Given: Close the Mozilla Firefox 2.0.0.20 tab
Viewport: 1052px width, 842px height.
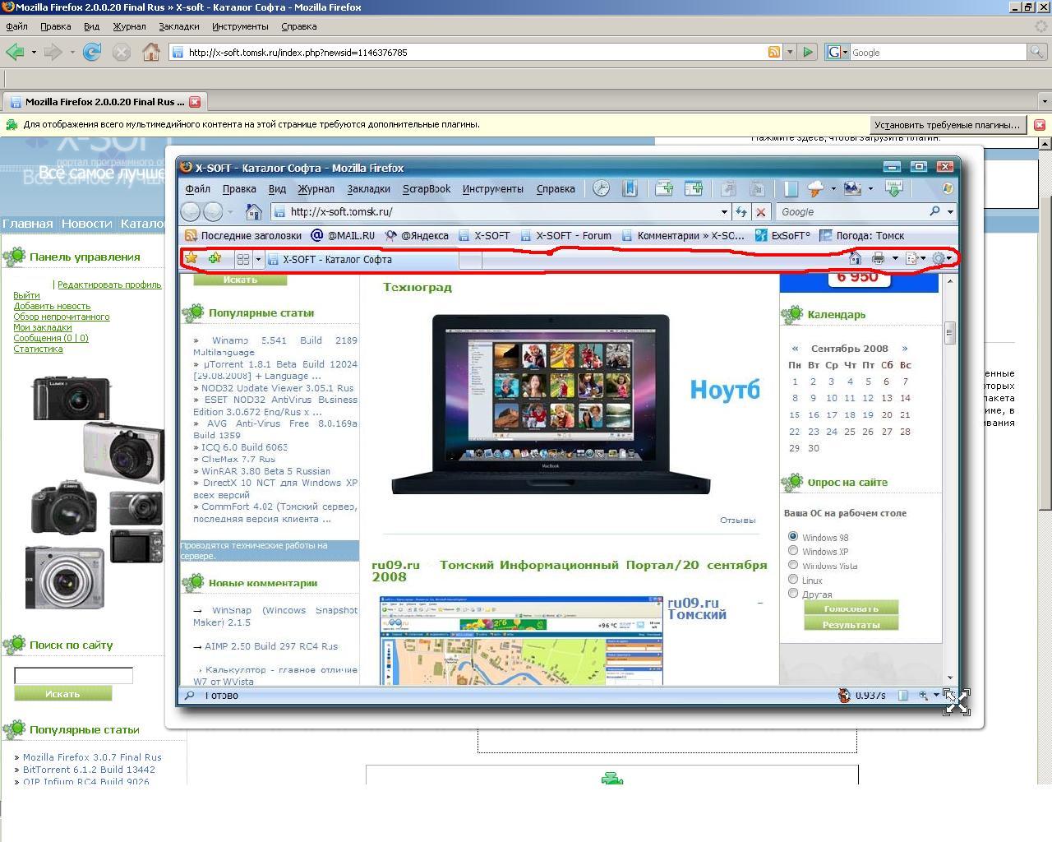Looking at the screenshot, I should pos(195,102).
